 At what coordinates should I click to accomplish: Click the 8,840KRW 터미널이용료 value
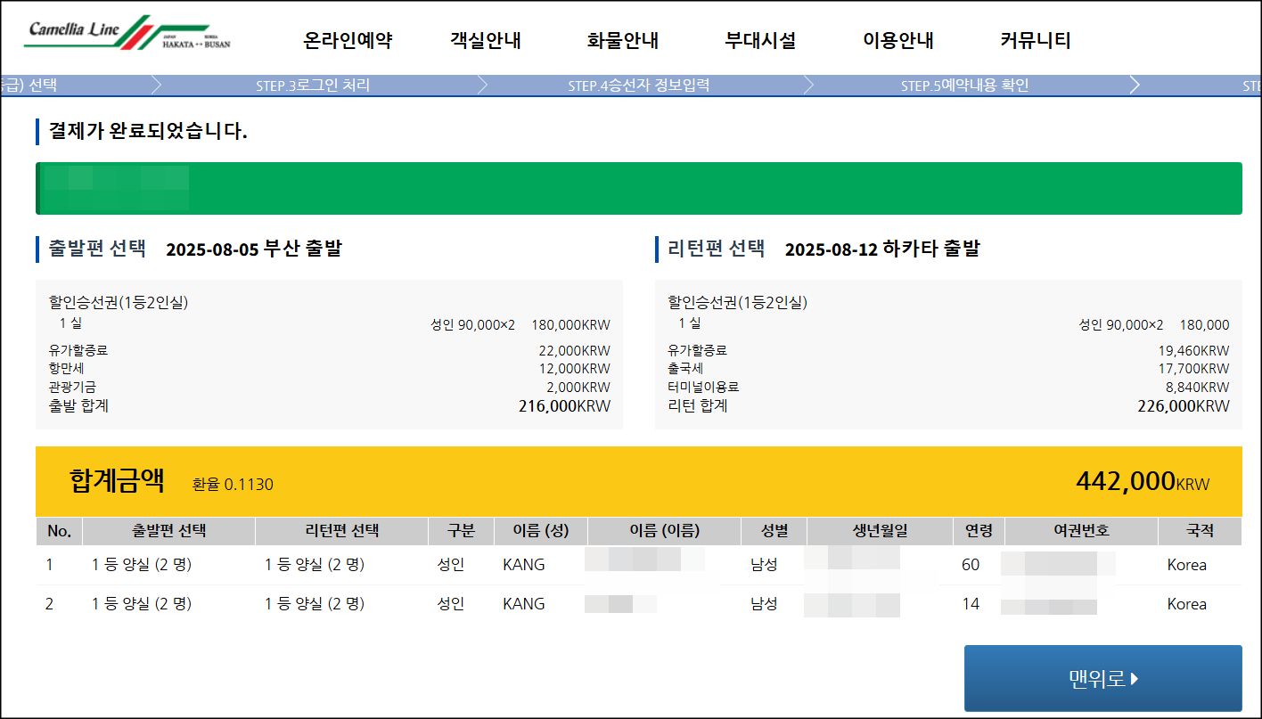click(1197, 388)
